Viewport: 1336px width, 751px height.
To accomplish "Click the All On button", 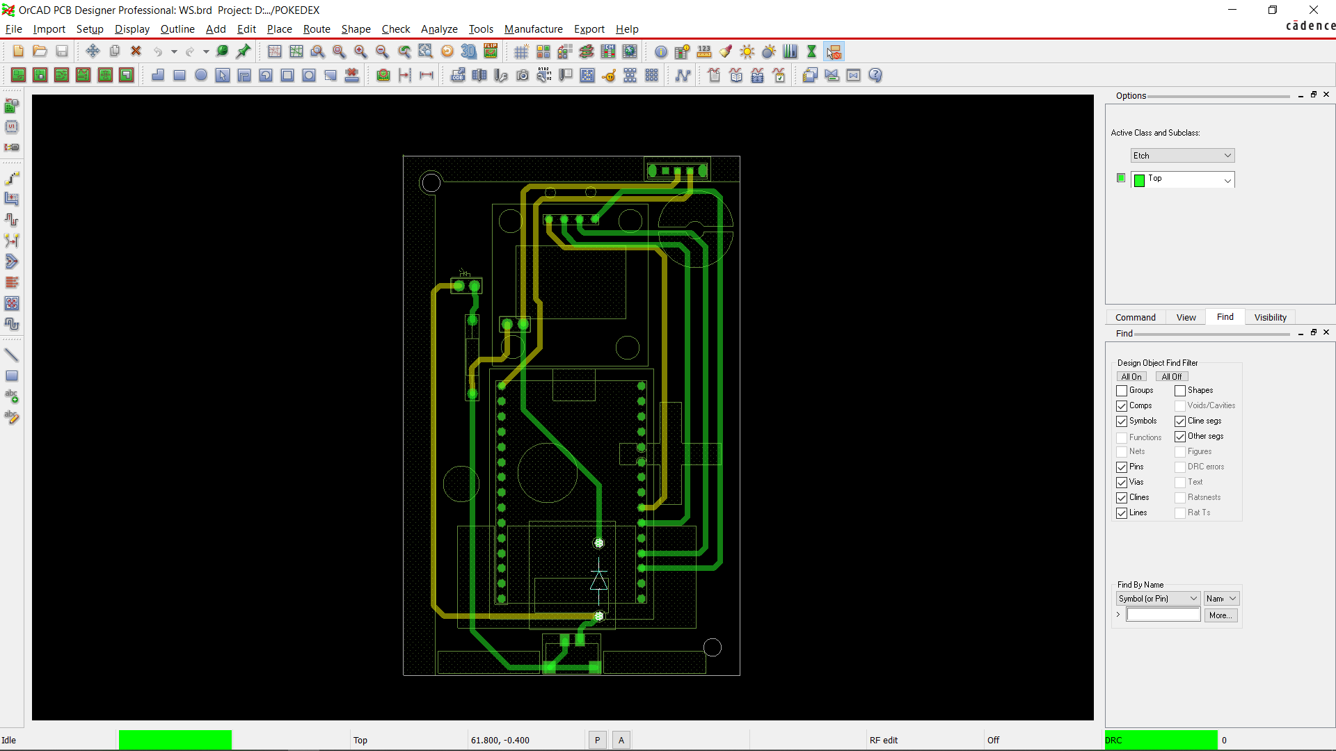I will (1131, 377).
